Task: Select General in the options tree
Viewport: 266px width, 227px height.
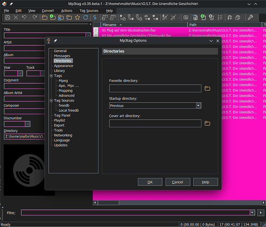Action: pyautogui.click(x=60, y=51)
